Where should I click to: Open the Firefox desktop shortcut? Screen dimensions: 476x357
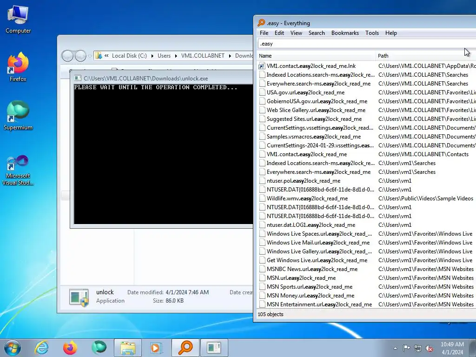pos(18,67)
